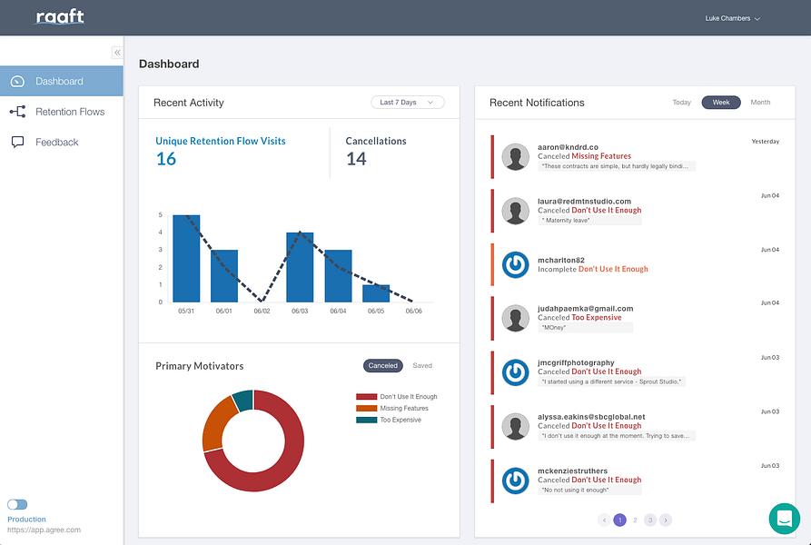Click mckenziestruthers' blue avatar icon
This screenshot has height=545, width=811.
tap(515, 481)
